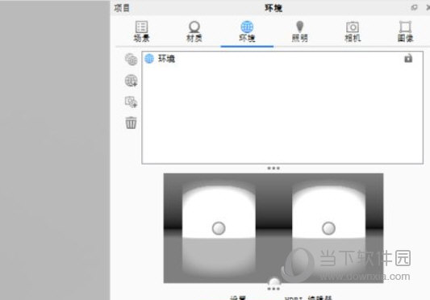Click the blue globe icon beside 环境 entry
430x300 pixels.
[x=149, y=58]
